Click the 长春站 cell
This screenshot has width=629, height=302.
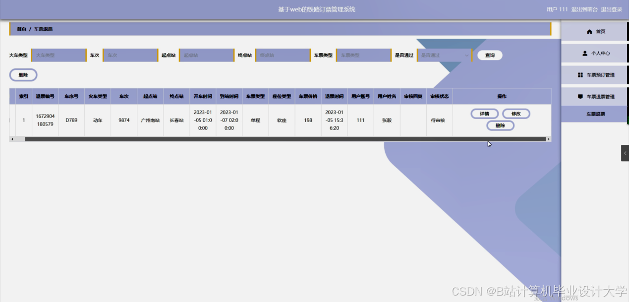point(176,120)
